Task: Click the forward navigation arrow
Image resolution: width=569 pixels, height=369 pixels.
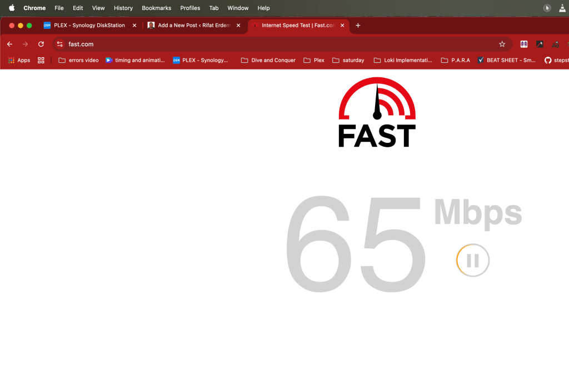Action: (25, 44)
